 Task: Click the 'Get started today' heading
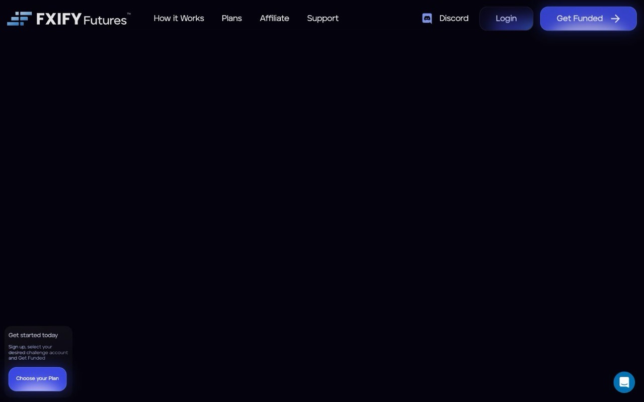[x=33, y=335]
